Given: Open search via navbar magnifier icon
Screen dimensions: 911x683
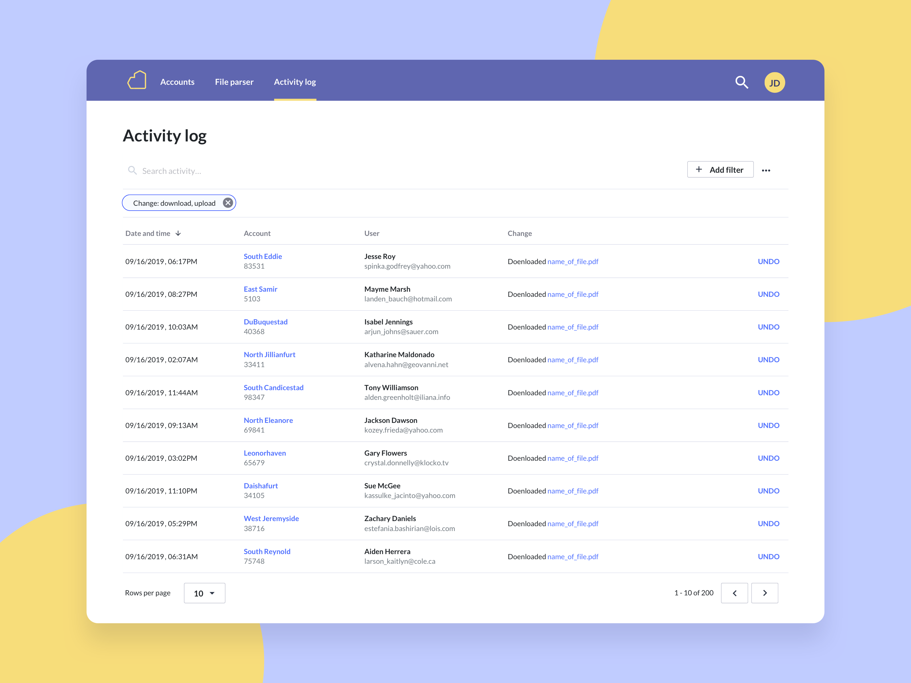Looking at the screenshot, I should coord(741,82).
